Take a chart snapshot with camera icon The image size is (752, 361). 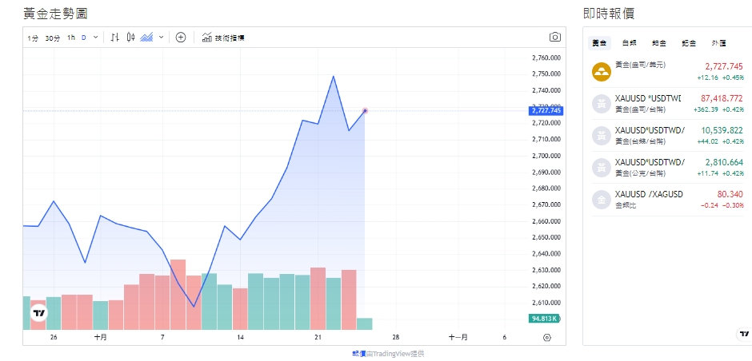click(555, 37)
